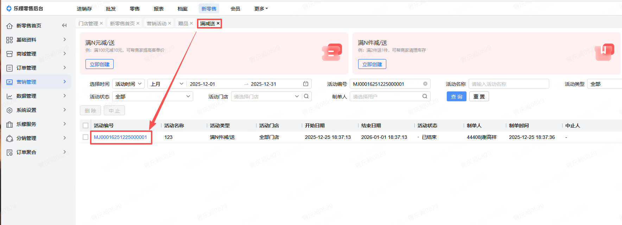This screenshot has width=622, height=225.
Task: Expand 数据管理 sidebar chevron
Action: 64,96
